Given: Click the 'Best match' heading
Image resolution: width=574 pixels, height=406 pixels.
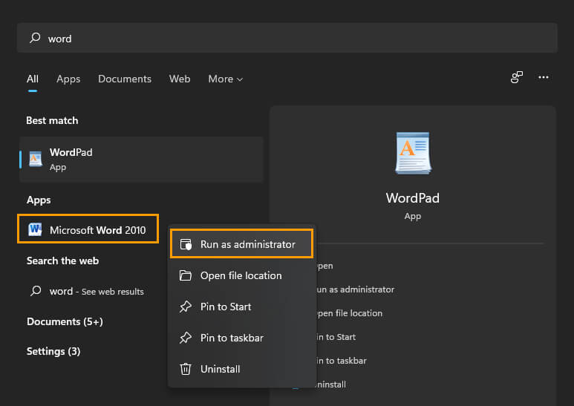Looking at the screenshot, I should tap(52, 120).
